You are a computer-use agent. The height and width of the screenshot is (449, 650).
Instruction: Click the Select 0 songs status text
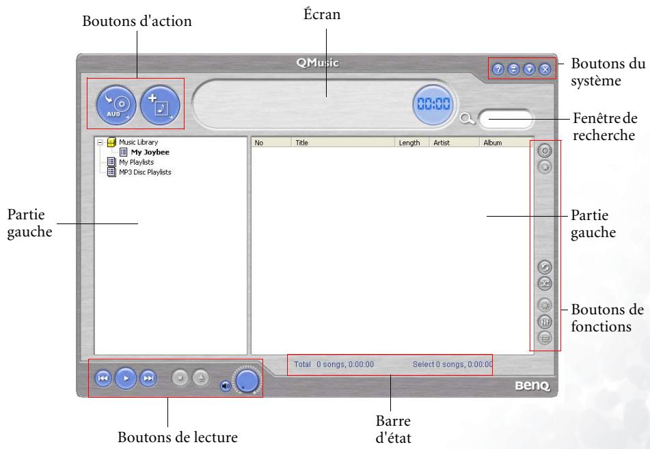(452, 364)
